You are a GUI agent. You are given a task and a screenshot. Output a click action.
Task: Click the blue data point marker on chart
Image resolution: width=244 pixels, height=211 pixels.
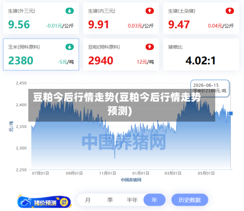click(231, 113)
